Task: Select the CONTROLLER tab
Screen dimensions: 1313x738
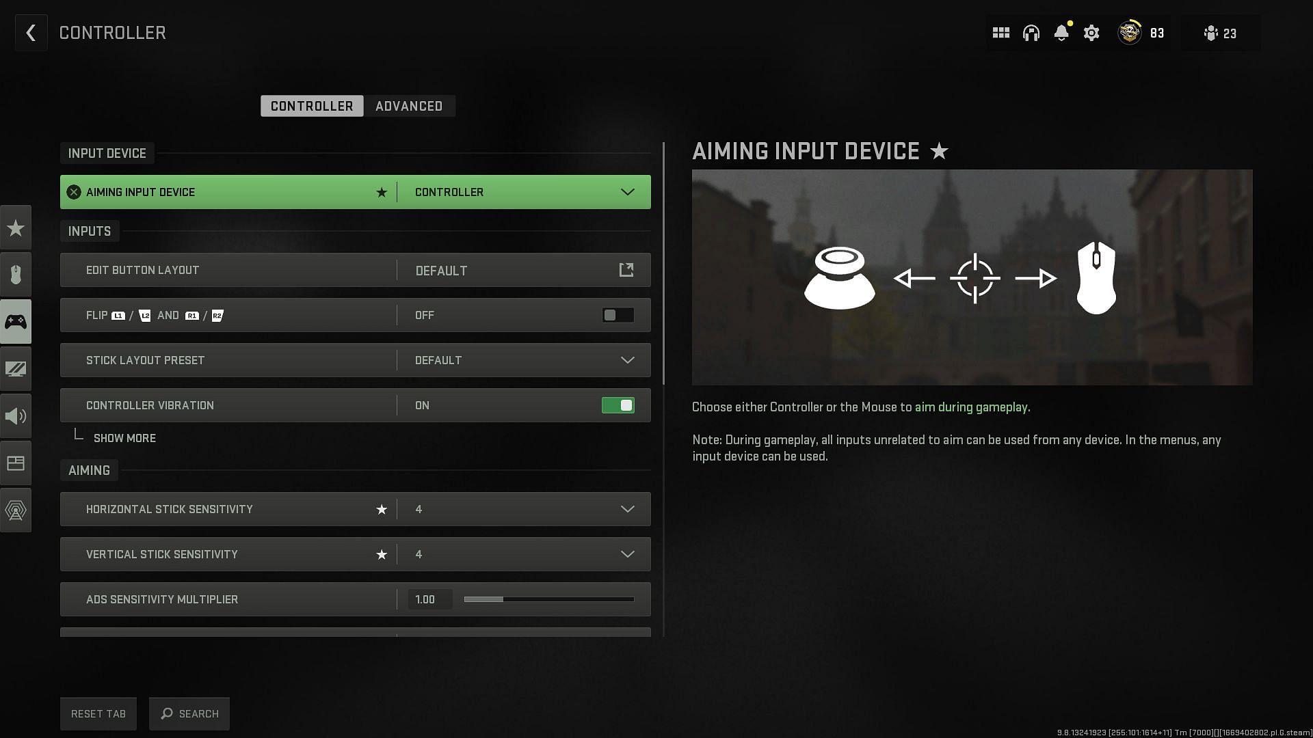Action: point(311,107)
